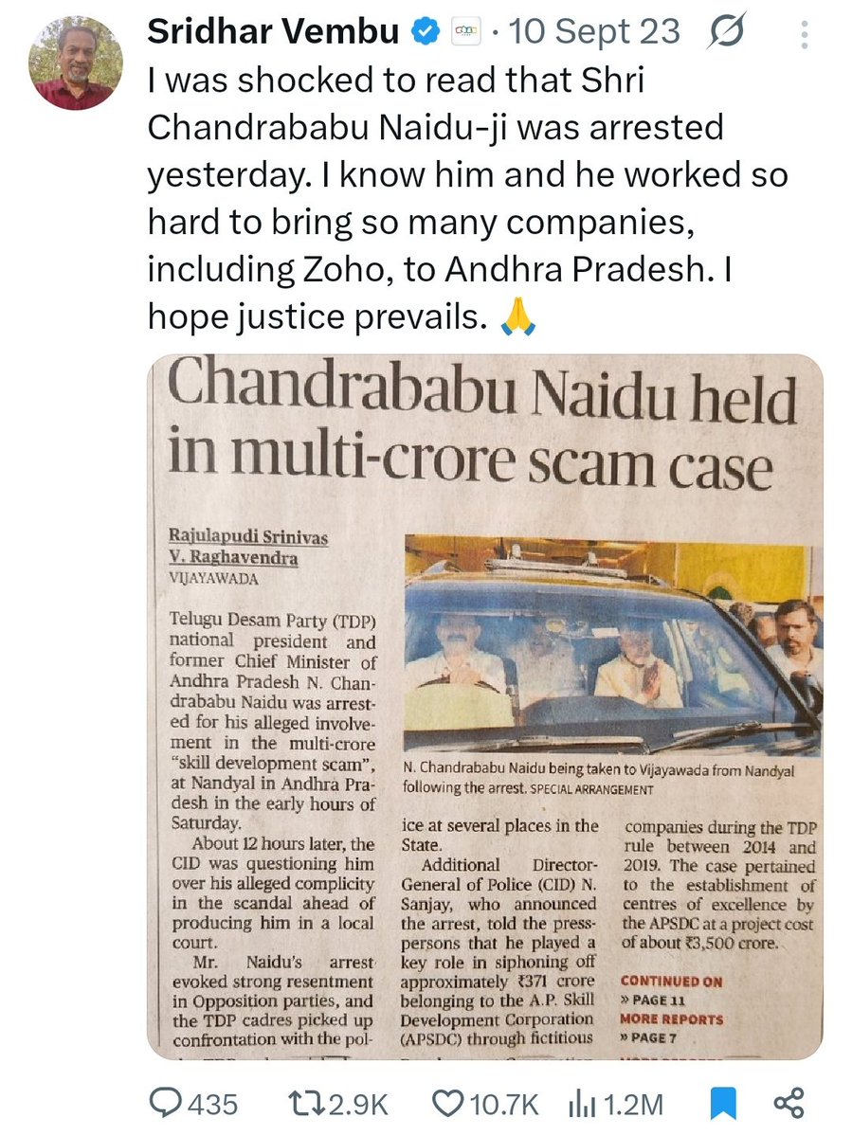852x1136 pixels.
Task: Click the affiliation badge beside the verified checkmark
Action: click(x=465, y=32)
